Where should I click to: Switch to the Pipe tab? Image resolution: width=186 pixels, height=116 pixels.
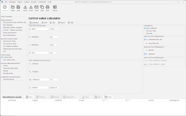(x=53, y=23)
